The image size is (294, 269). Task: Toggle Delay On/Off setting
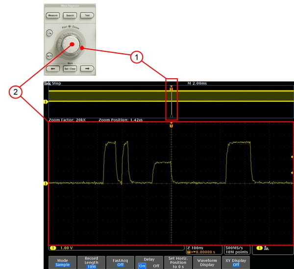[149, 263]
